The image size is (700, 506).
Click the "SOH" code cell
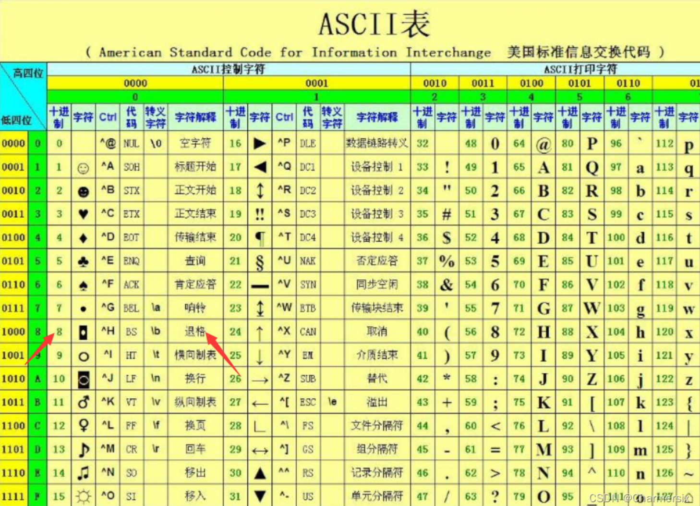point(131,167)
